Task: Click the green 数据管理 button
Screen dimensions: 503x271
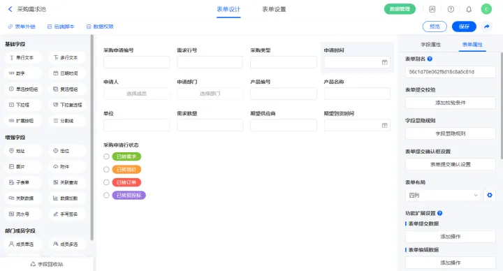Action: pyautogui.click(x=400, y=9)
